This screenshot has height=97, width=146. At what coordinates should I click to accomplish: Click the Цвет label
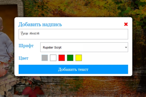24,58
